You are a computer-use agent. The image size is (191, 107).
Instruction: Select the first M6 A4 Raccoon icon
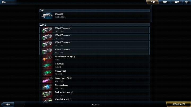(x=47, y=30)
